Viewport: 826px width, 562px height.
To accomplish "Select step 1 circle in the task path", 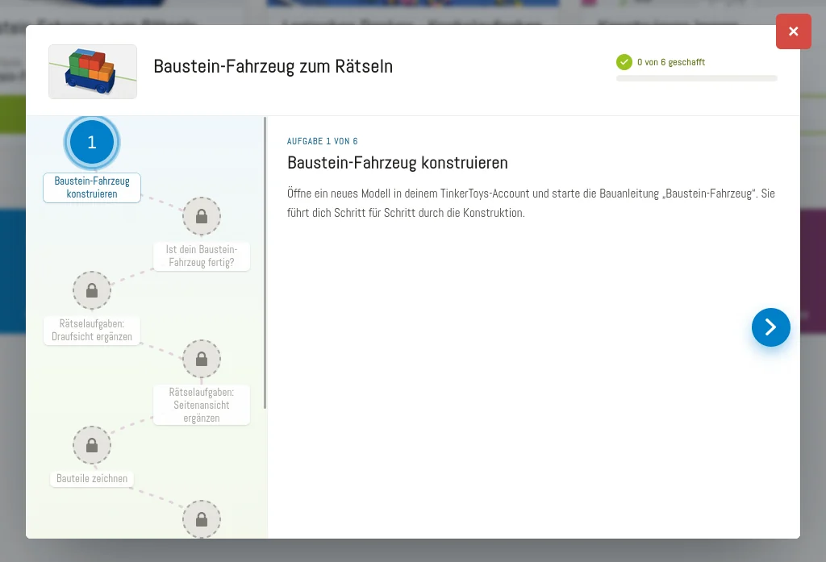I will [92, 142].
